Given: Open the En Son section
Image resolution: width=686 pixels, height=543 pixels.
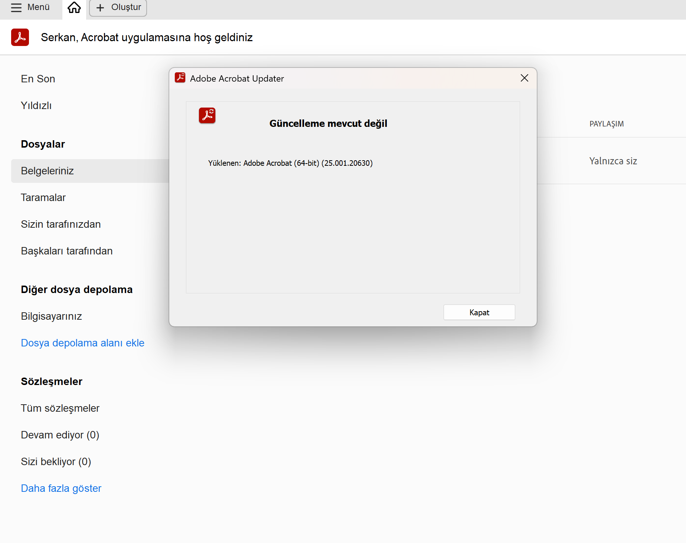Looking at the screenshot, I should click(x=38, y=79).
